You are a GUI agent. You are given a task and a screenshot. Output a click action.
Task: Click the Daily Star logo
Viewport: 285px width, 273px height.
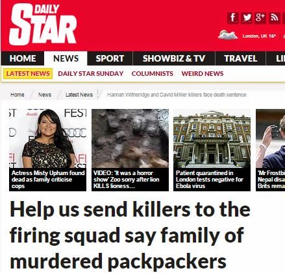[43, 25]
